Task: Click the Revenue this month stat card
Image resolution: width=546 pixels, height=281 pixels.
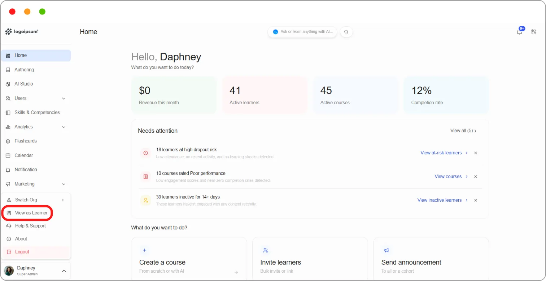Action: tap(174, 95)
